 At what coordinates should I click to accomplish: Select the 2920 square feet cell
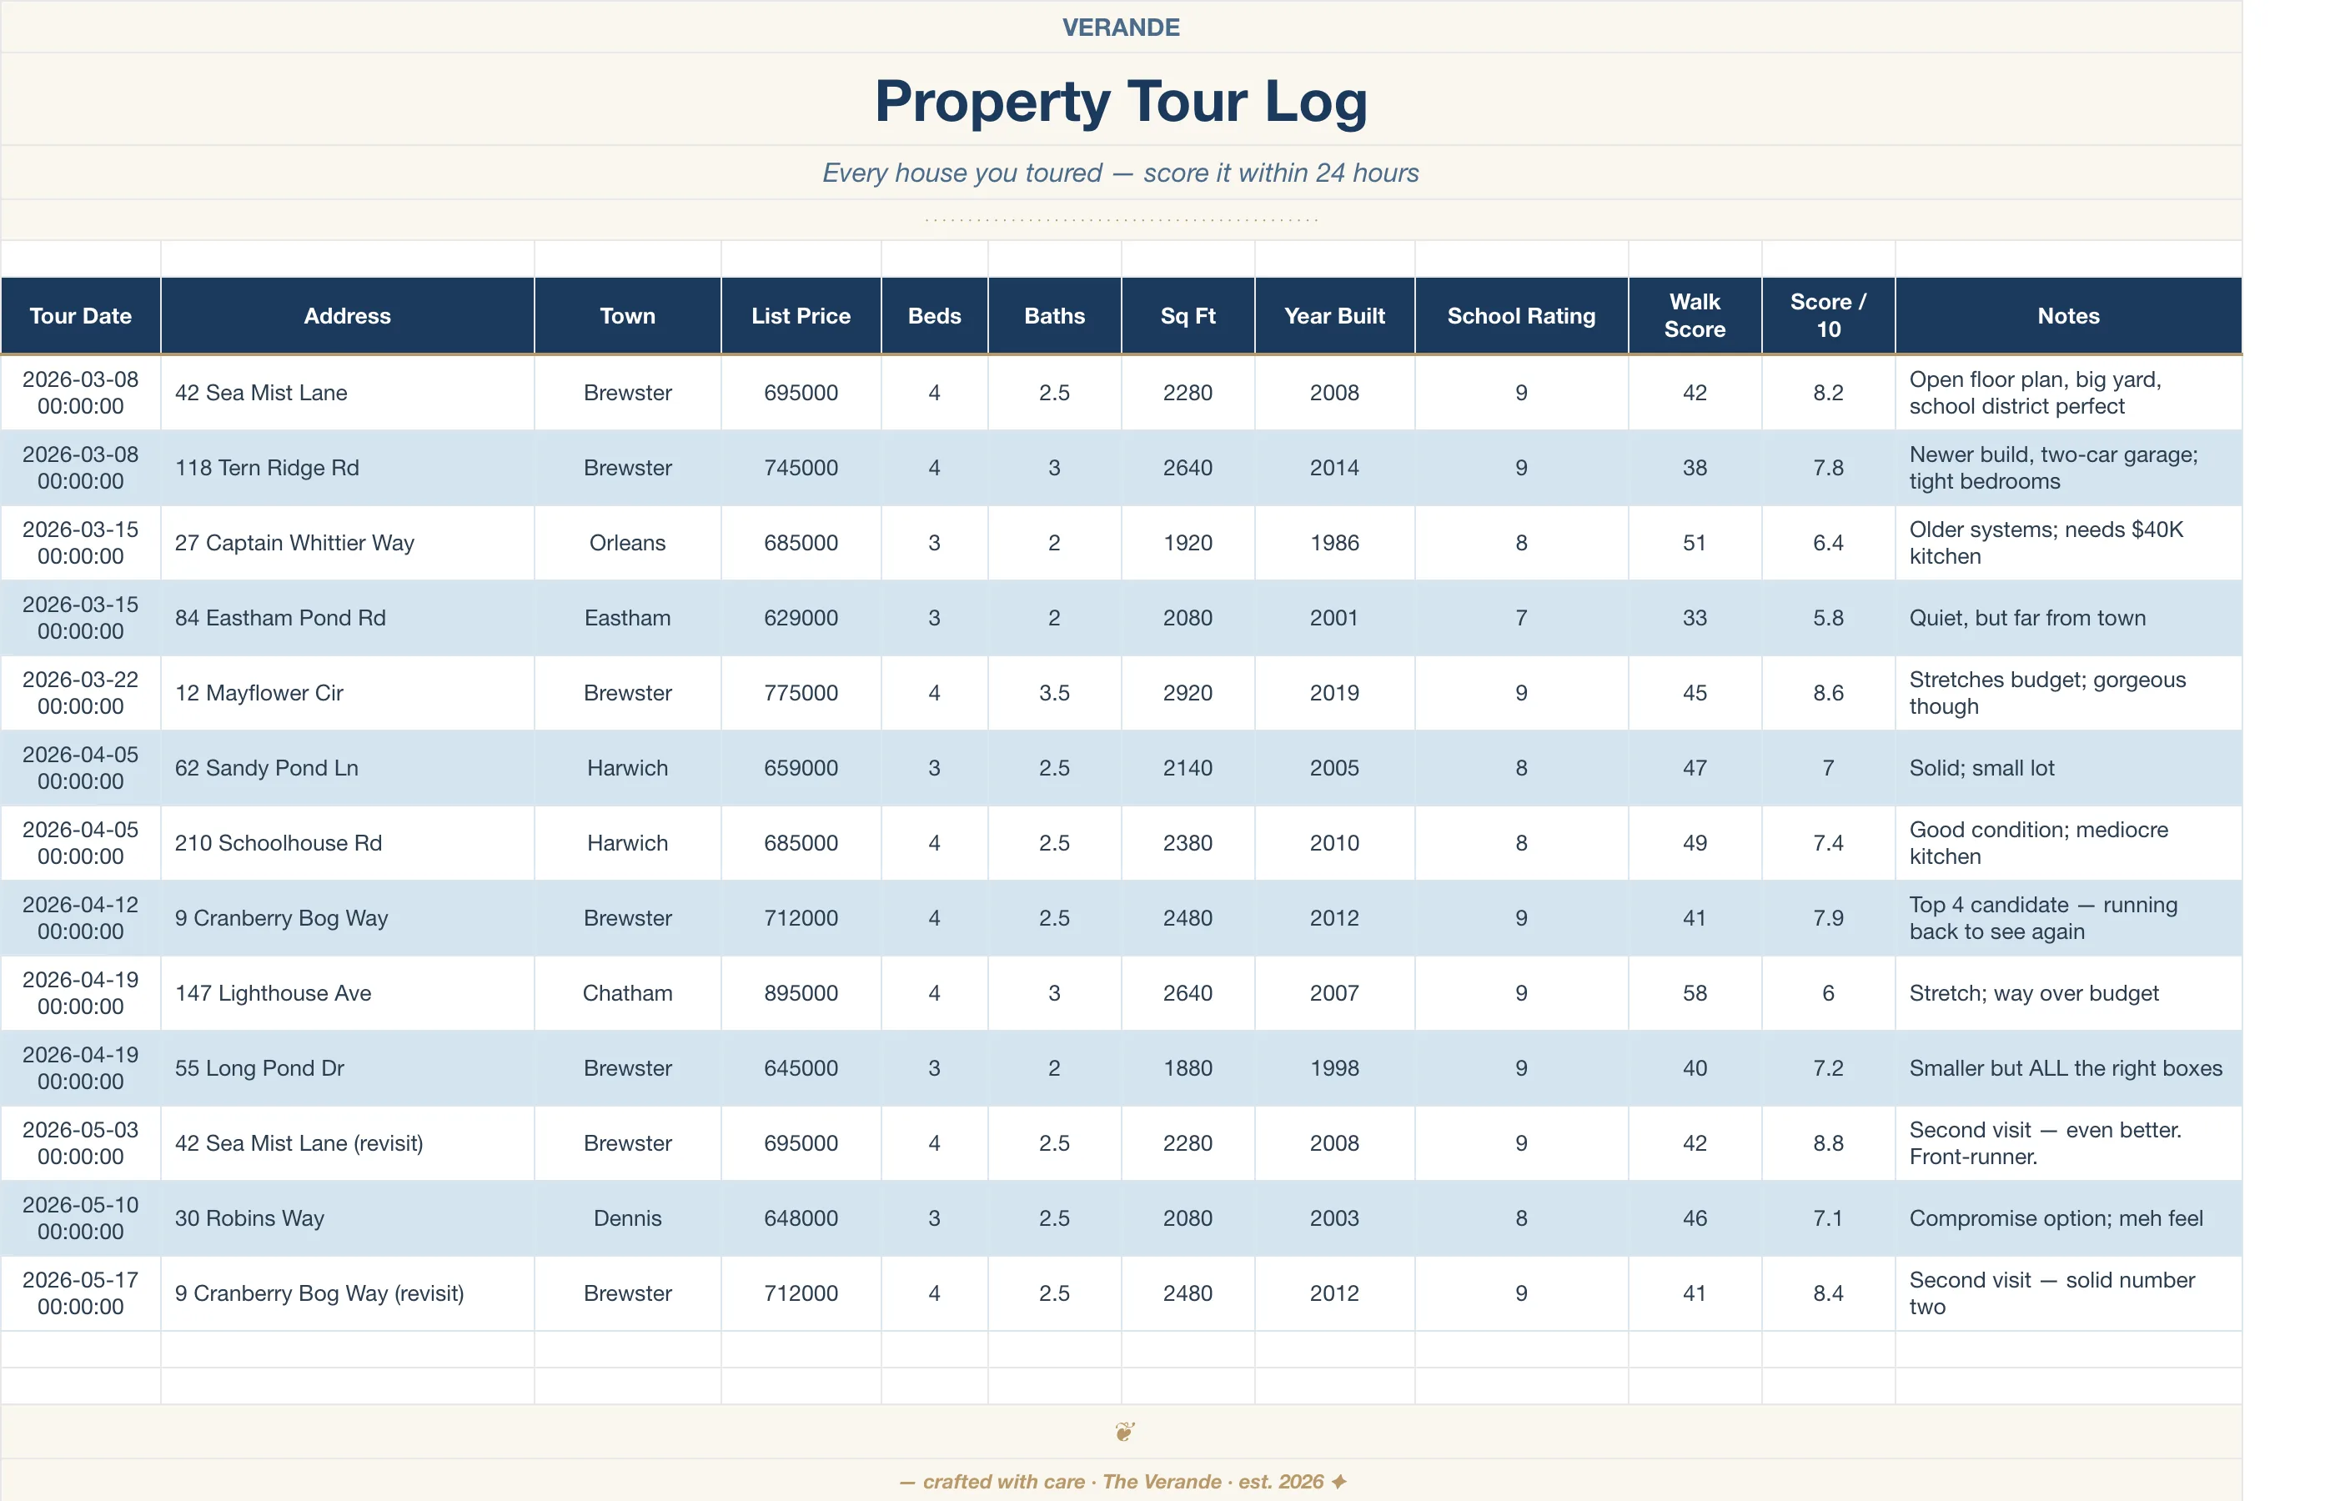click(x=1188, y=693)
